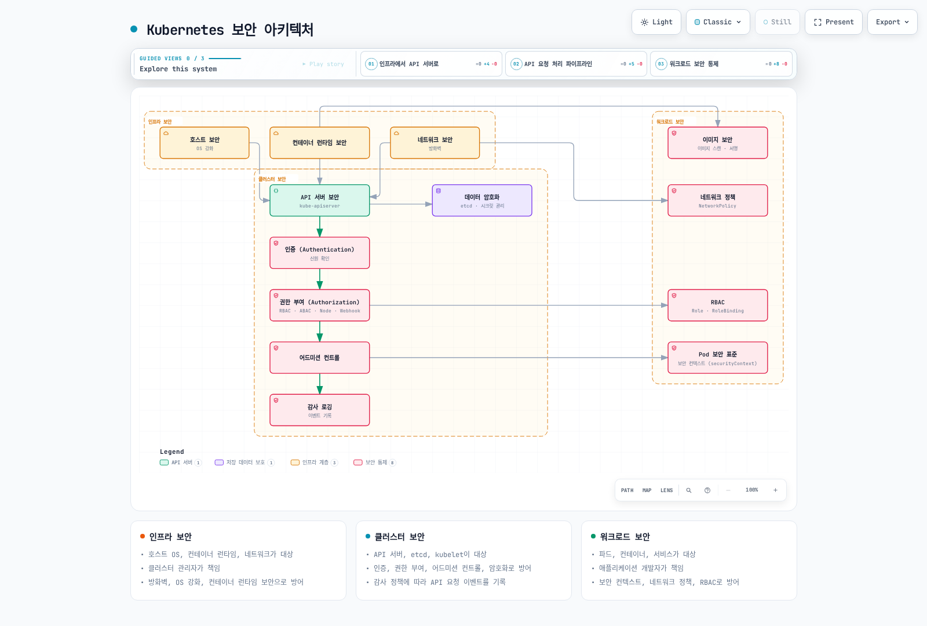
Task: Click shield icon on Pod 보안 표준 node
Action: (674, 348)
